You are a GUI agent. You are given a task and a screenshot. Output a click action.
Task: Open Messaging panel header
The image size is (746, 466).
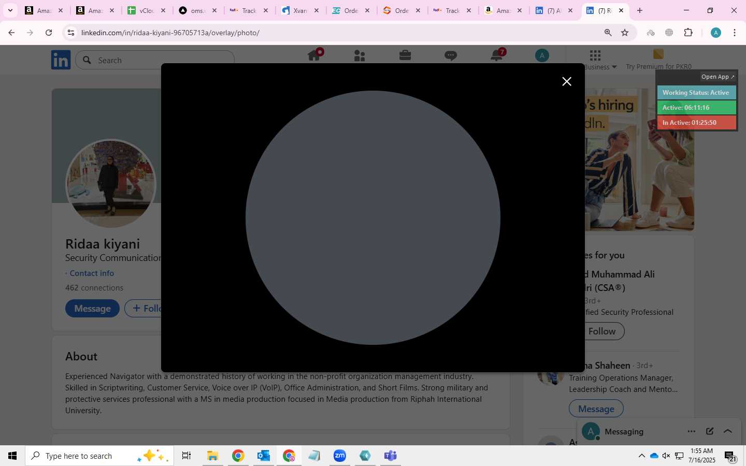[658, 432]
